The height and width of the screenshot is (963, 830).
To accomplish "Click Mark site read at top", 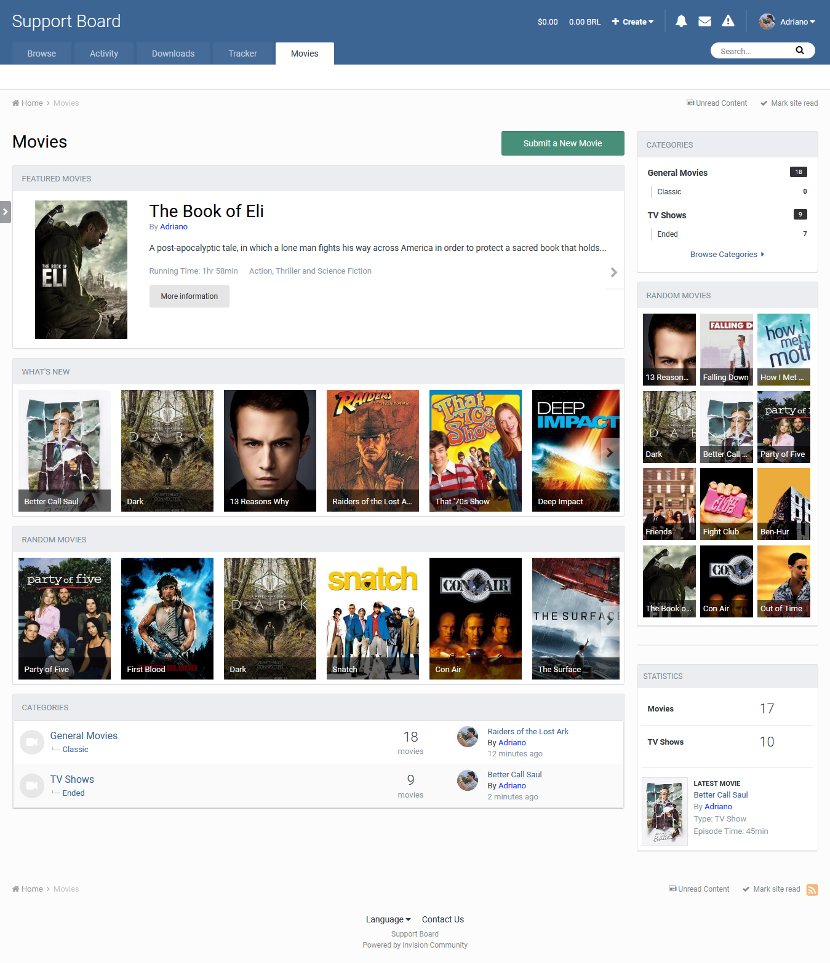I will click(x=789, y=103).
